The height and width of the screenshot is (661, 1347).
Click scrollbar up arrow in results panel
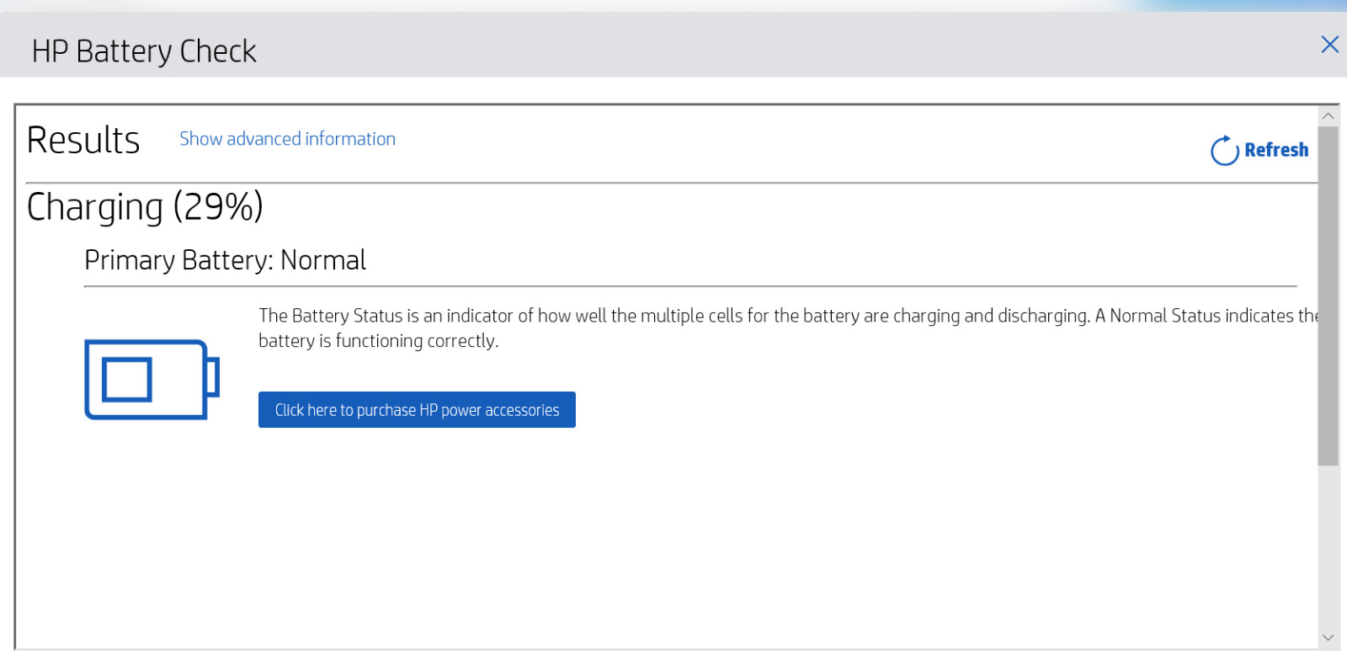pyautogui.click(x=1328, y=116)
